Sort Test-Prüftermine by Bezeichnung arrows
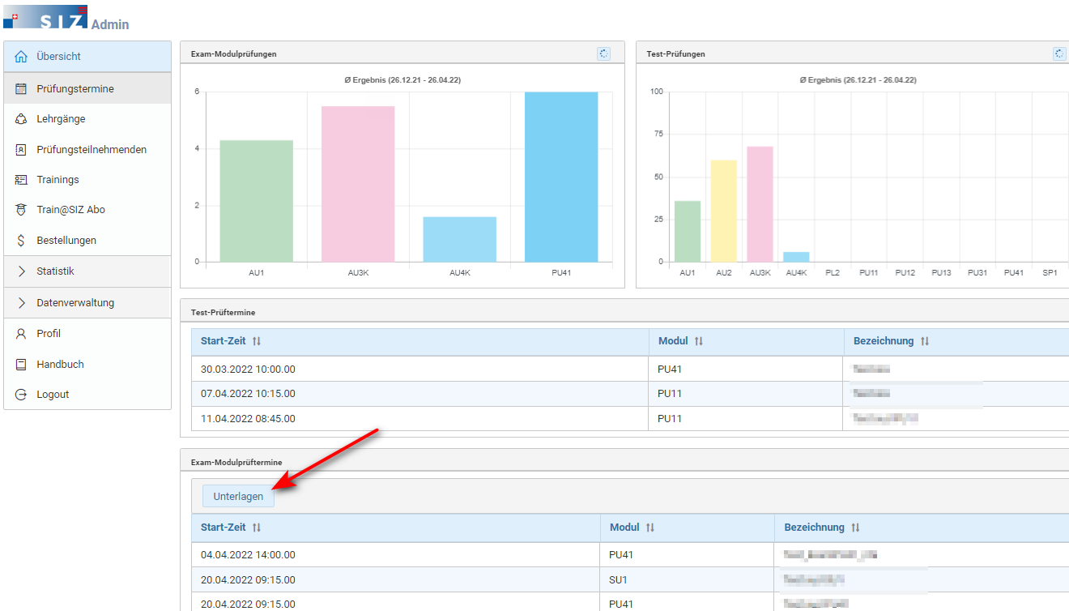 [924, 342]
